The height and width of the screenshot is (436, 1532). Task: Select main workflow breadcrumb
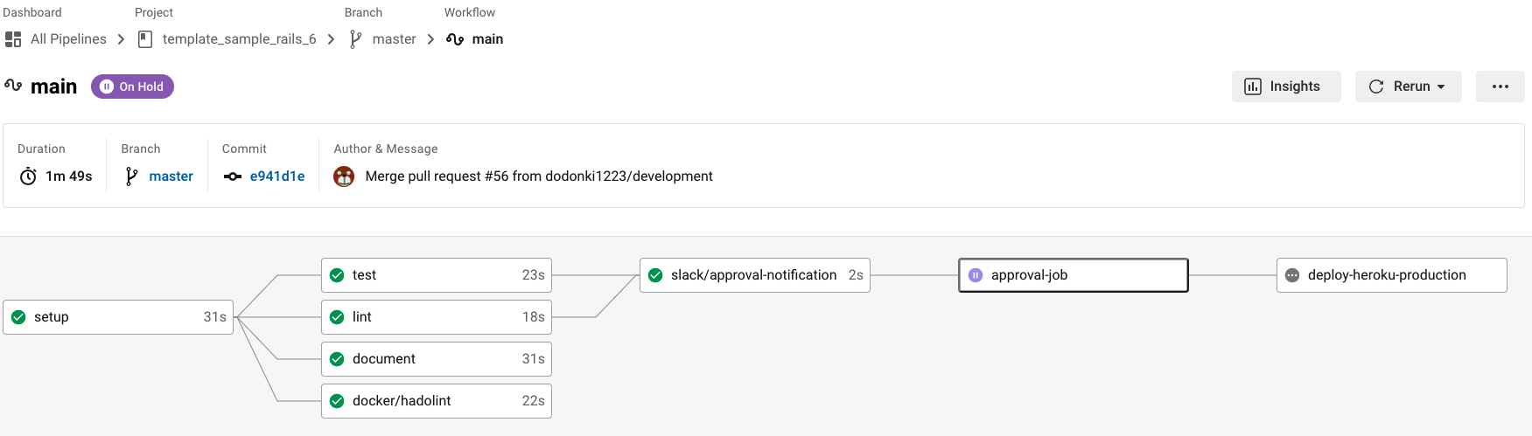[x=487, y=39]
